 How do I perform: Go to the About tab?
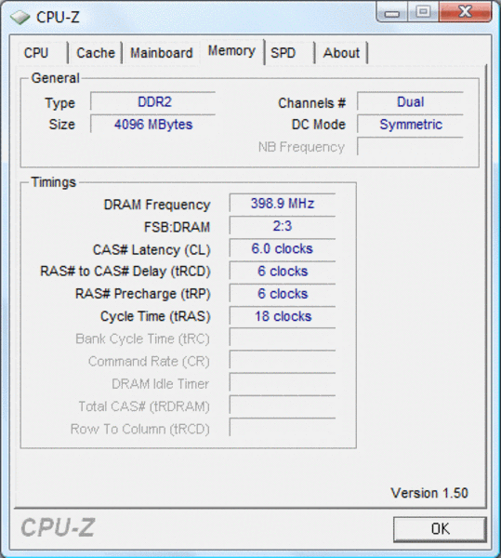(342, 53)
